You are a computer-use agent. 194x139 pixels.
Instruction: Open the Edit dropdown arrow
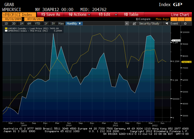pos(116,15)
